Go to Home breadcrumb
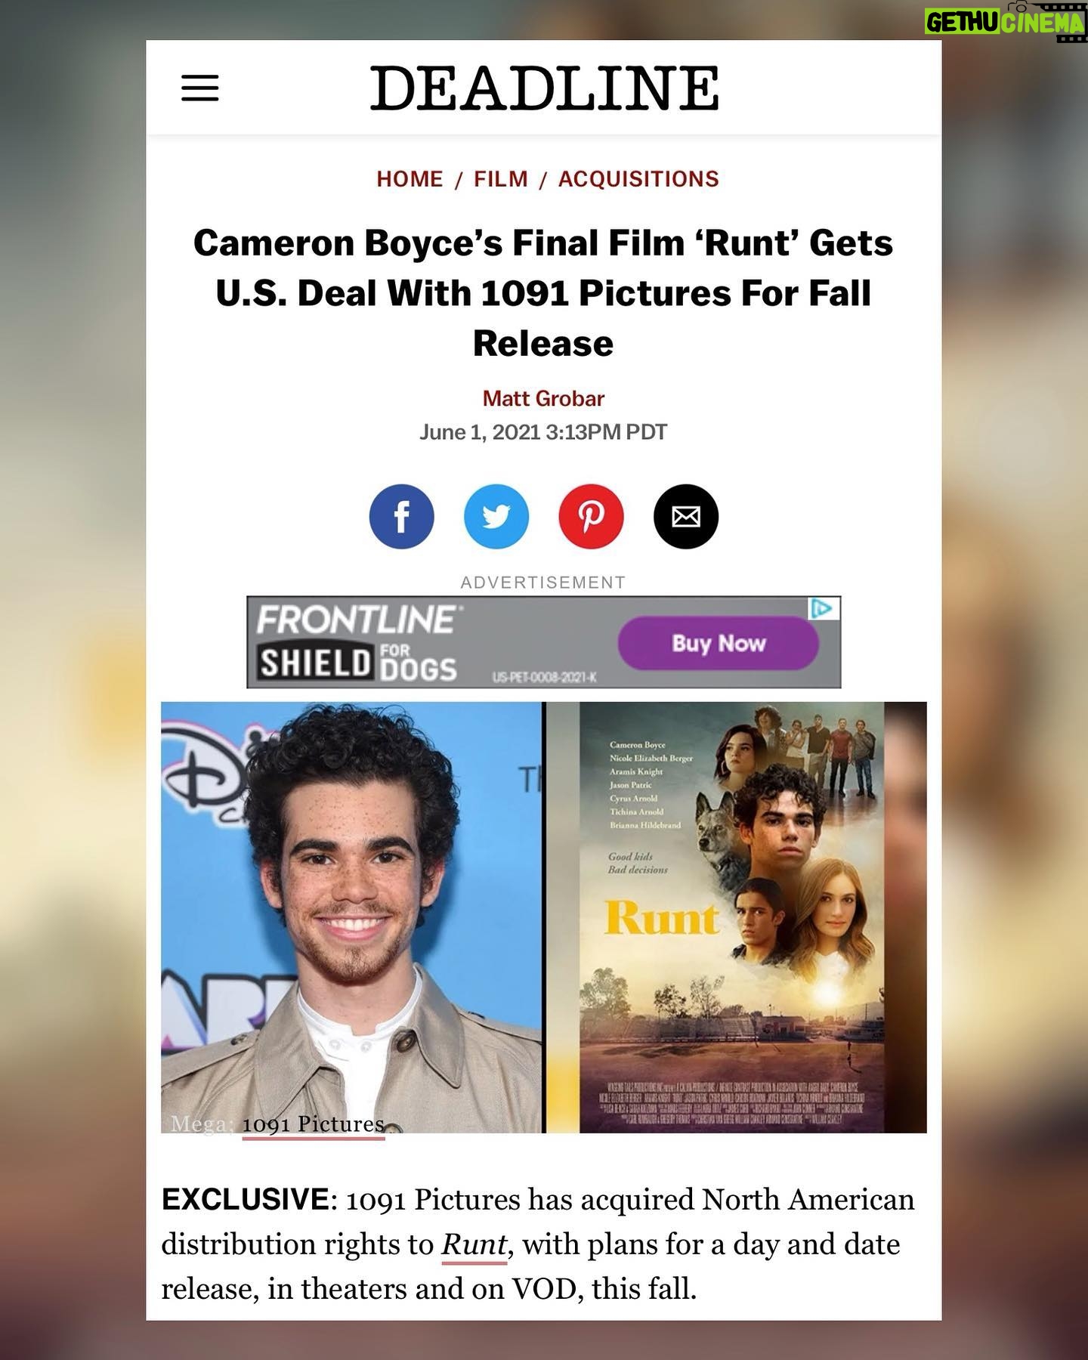1088x1360 pixels. [410, 179]
